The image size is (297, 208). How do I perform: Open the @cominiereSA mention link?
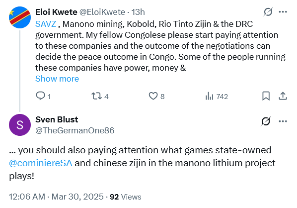pos(41,163)
